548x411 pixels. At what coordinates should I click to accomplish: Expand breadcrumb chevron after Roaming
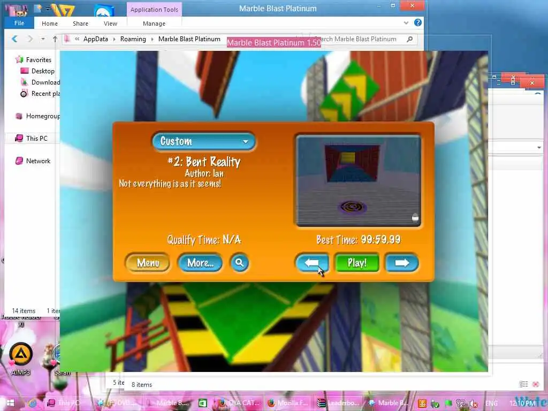153,39
